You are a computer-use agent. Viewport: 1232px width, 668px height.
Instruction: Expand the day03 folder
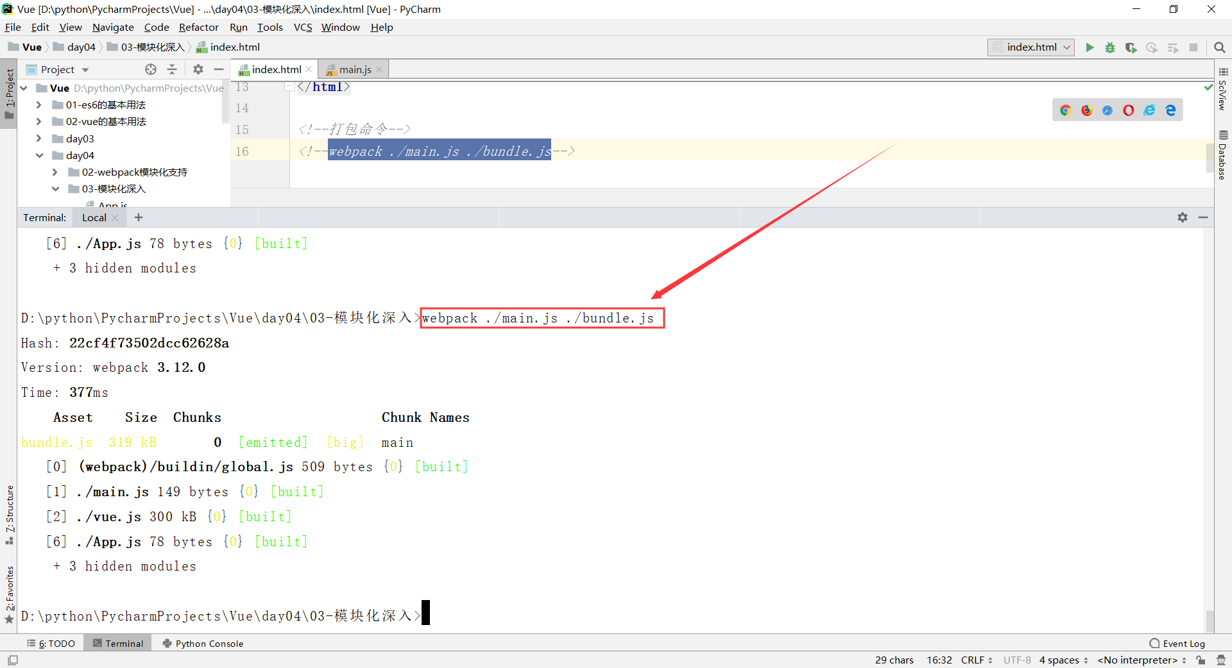(39, 138)
